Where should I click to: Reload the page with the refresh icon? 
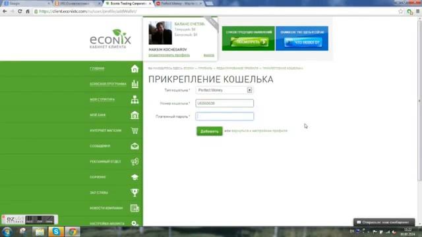click(20, 11)
